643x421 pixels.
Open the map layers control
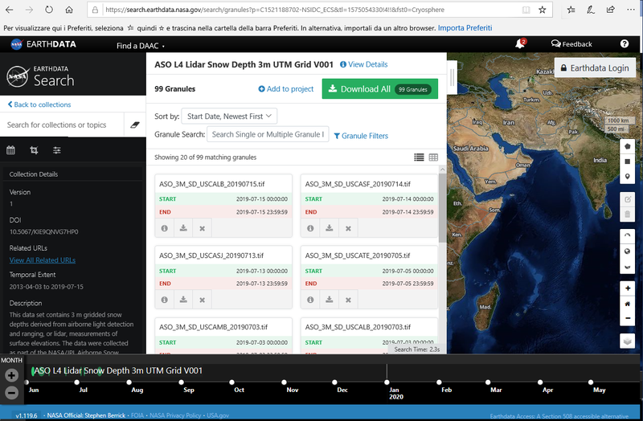pyautogui.click(x=627, y=341)
